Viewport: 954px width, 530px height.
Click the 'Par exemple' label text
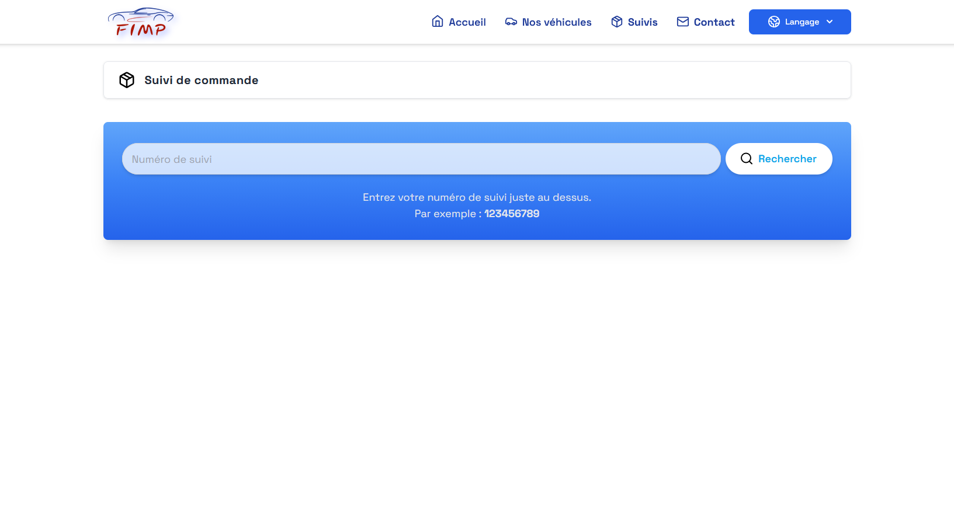pos(447,214)
